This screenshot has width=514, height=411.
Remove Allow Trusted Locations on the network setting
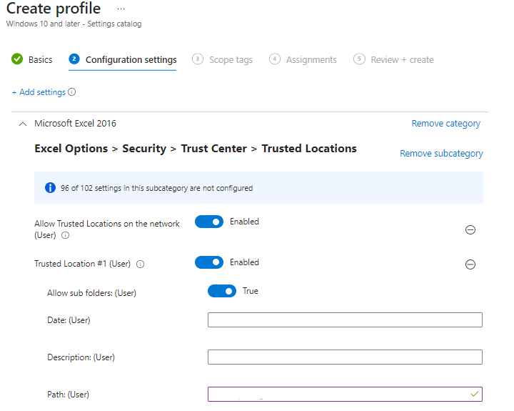(470, 229)
